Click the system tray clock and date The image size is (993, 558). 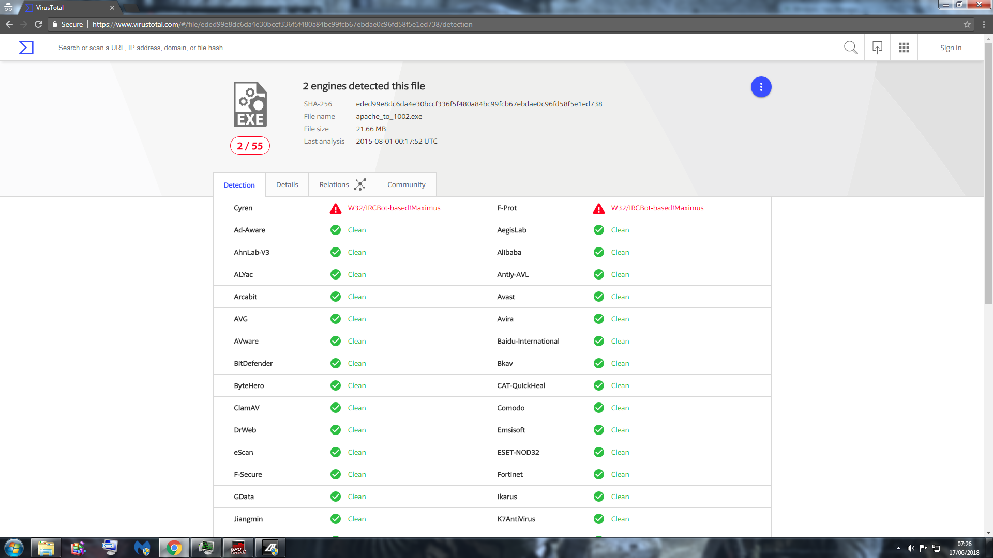[964, 548]
